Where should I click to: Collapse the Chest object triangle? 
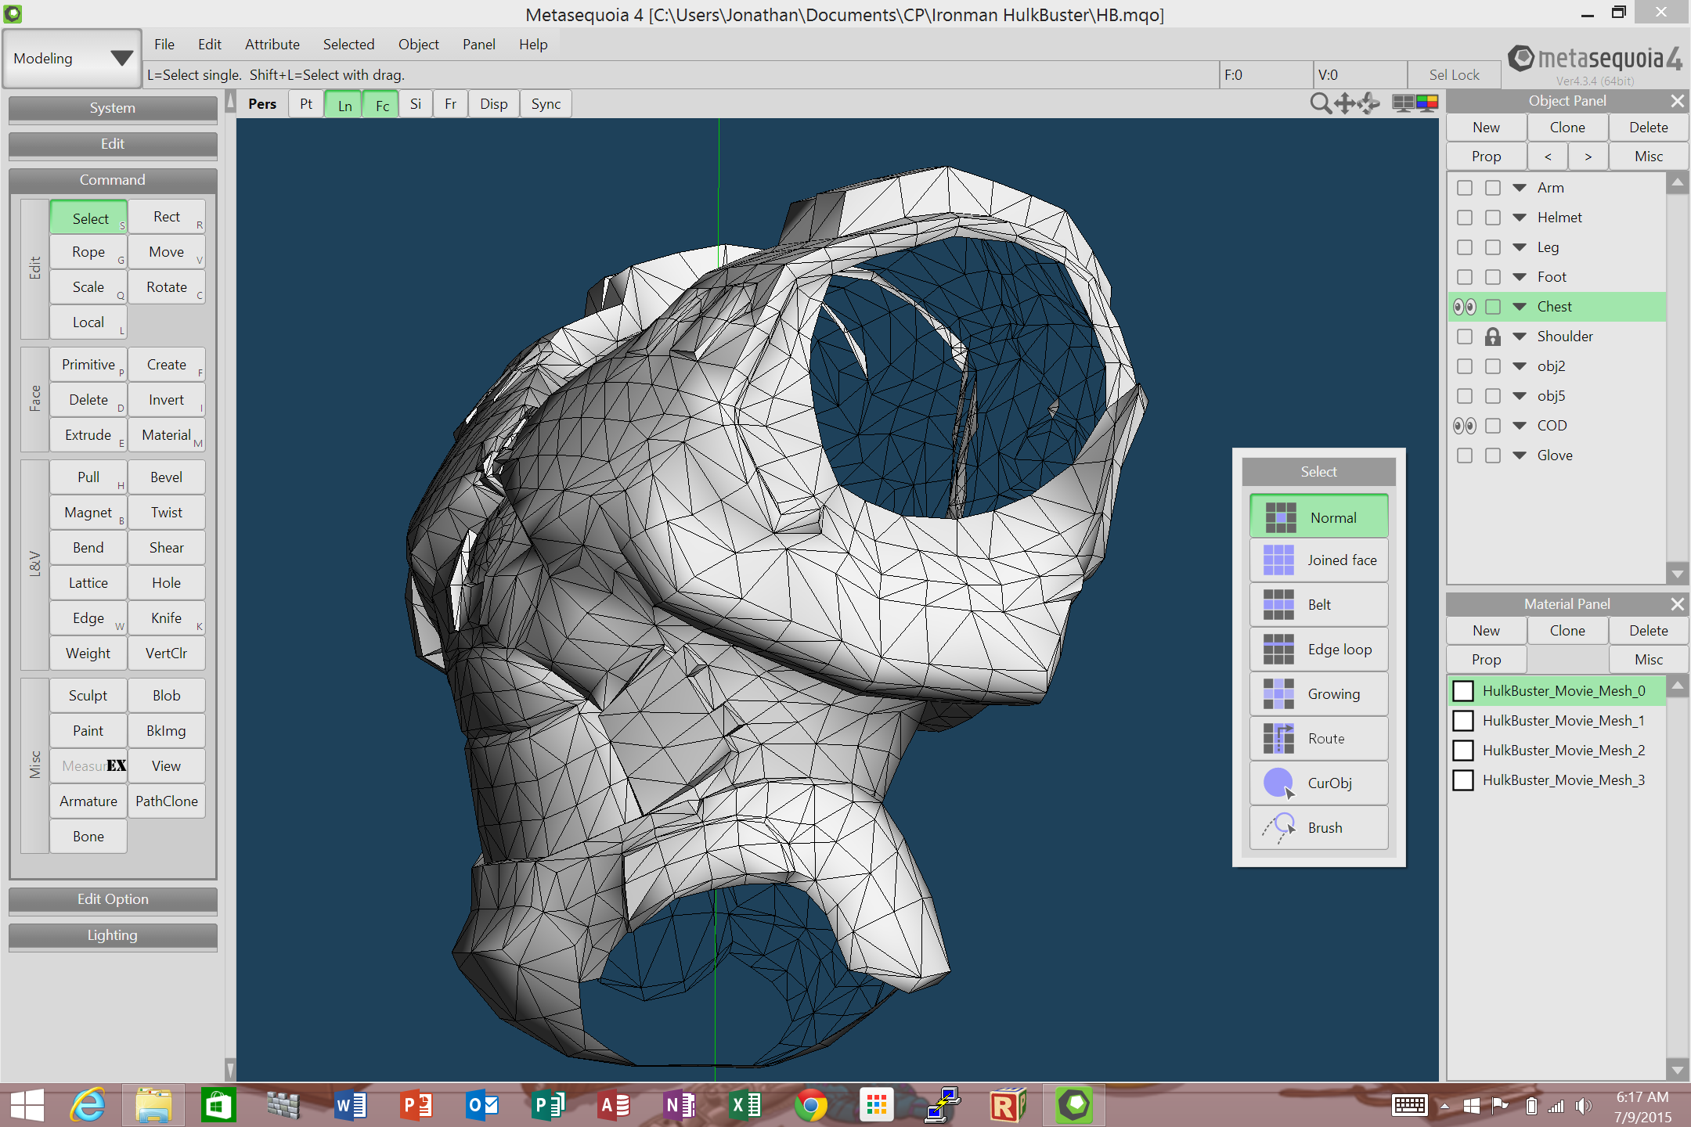click(1520, 307)
